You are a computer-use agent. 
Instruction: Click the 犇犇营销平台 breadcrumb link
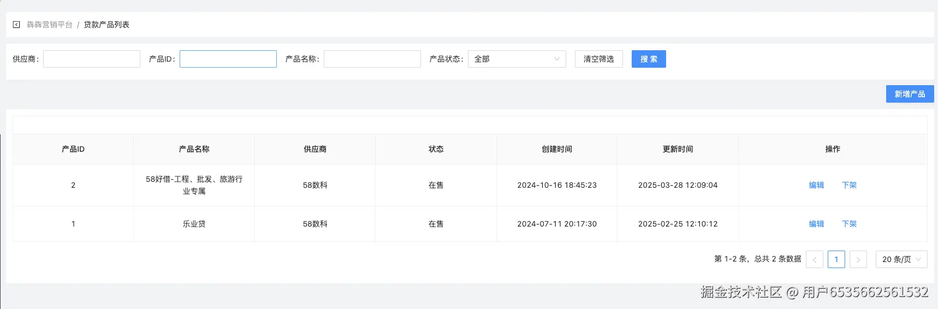[49, 25]
